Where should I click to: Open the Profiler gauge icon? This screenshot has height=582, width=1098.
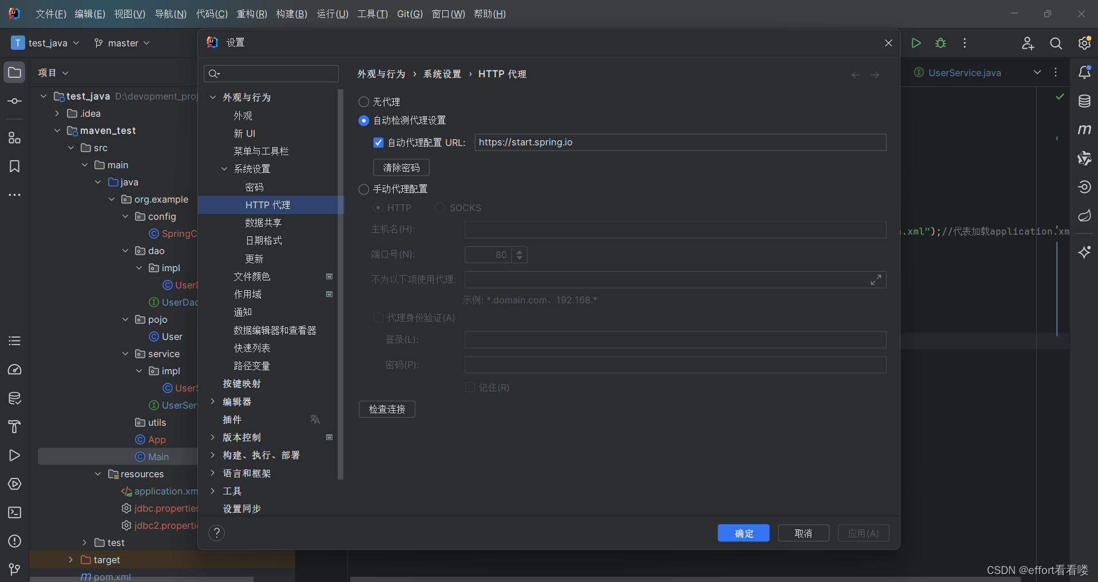point(15,370)
